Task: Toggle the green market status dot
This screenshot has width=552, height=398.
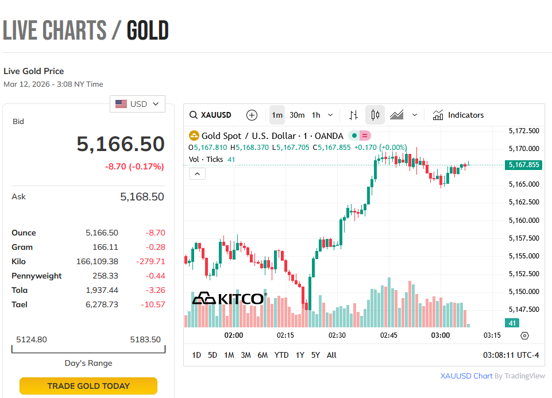Action: click(x=354, y=136)
